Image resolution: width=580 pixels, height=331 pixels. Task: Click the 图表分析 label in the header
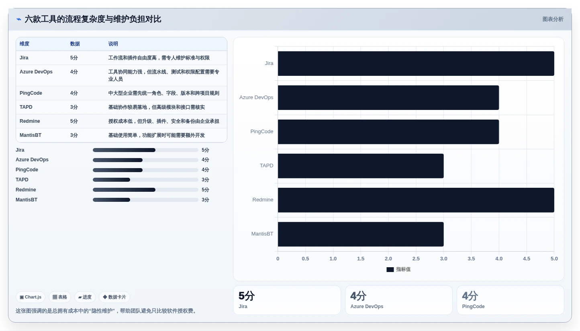[553, 19]
